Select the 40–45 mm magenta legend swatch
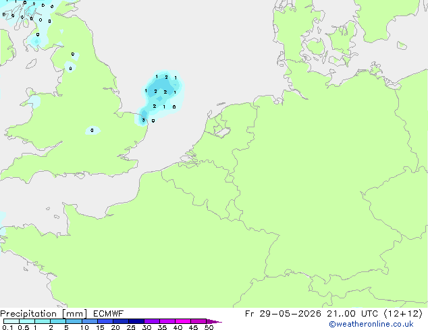 (183, 321)
